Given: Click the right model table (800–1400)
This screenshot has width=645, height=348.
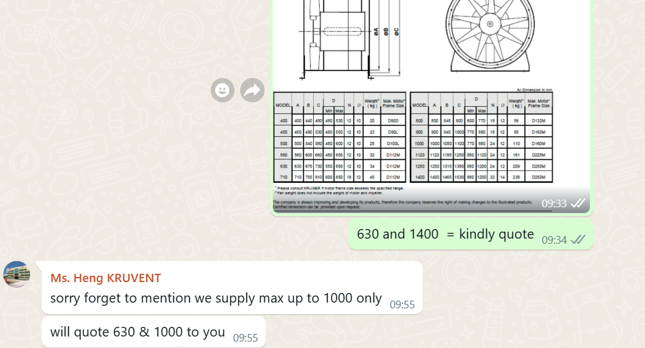Looking at the screenshot, I should point(481,138).
